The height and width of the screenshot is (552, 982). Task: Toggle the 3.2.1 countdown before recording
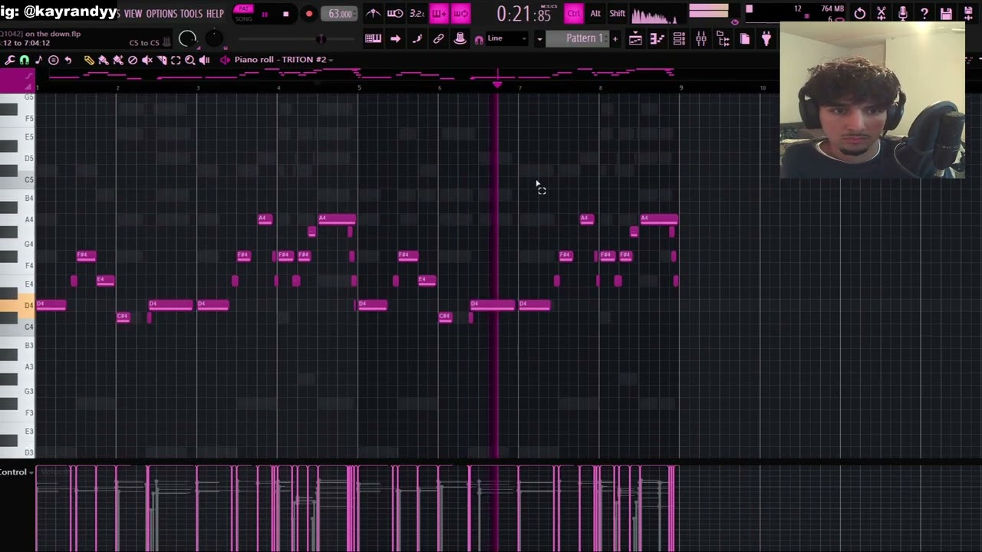tap(417, 14)
